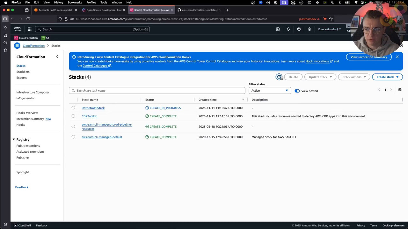Open the AWS help question mark
Image resolution: width=408 pixels, height=229 pixels.
point(299,29)
